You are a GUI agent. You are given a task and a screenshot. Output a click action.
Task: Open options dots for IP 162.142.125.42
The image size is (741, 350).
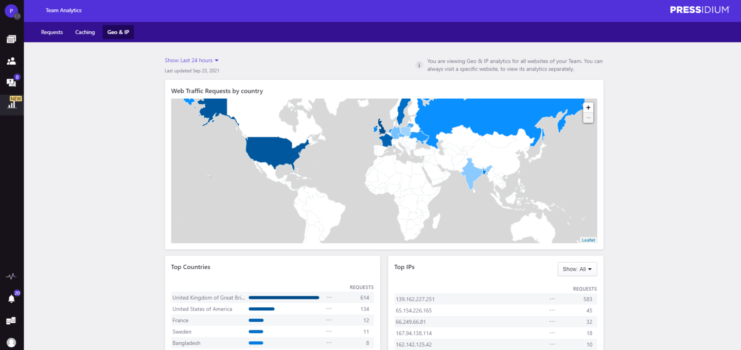point(552,344)
